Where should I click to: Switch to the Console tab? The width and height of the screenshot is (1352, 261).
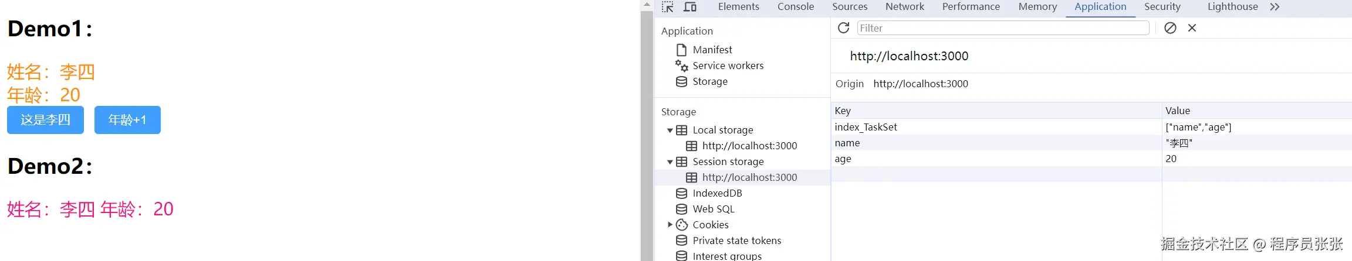click(x=796, y=7)
